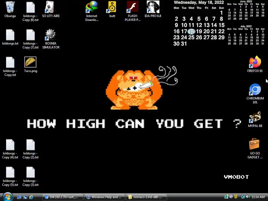Click Show Desktop quick launch icon
The image size is (268, 201).
coord(19,197)
